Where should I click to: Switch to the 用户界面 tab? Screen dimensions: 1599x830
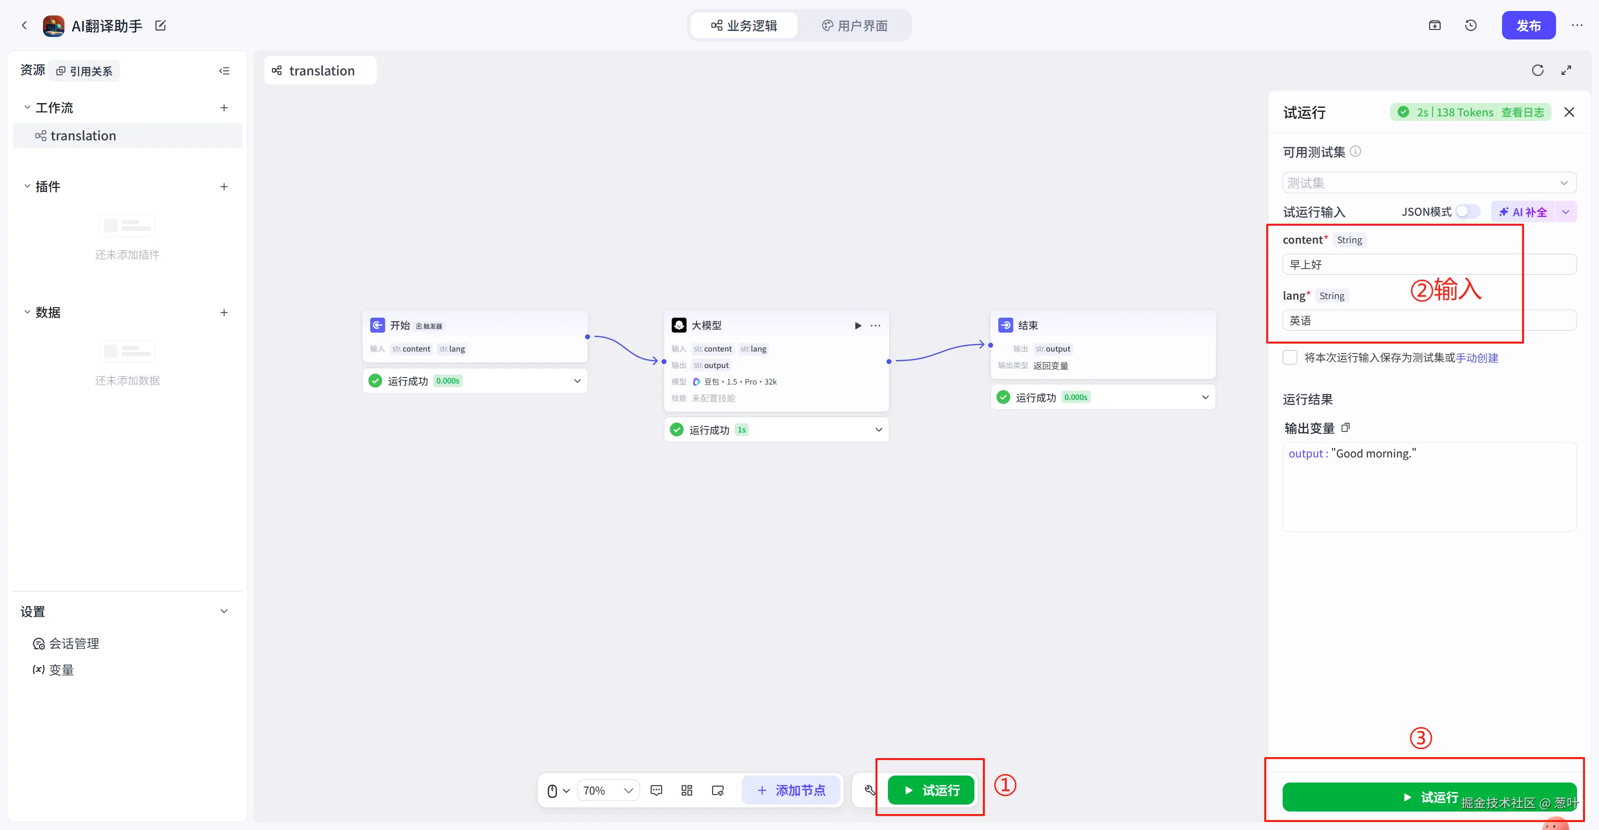tap(855, 25)
